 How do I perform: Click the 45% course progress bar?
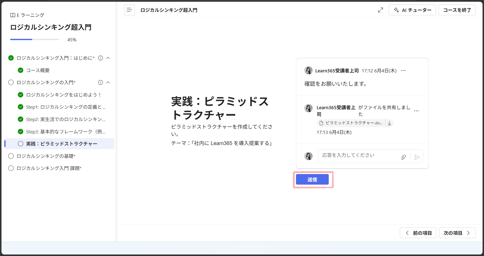tap(35, 40)
